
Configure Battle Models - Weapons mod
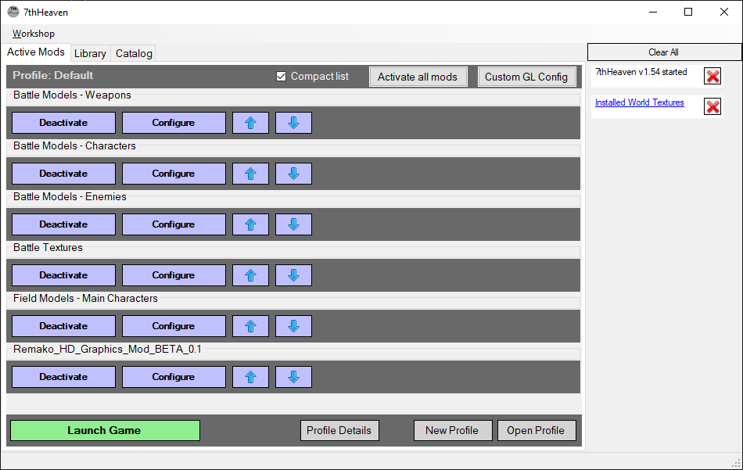pos(174,123)
